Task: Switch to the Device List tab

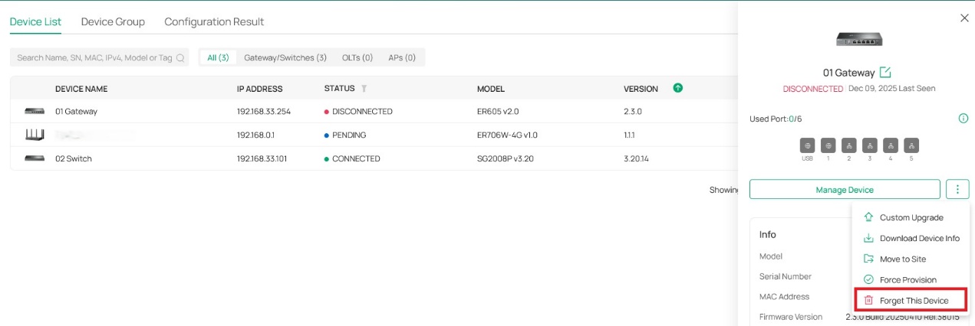Action: point(35,21)
